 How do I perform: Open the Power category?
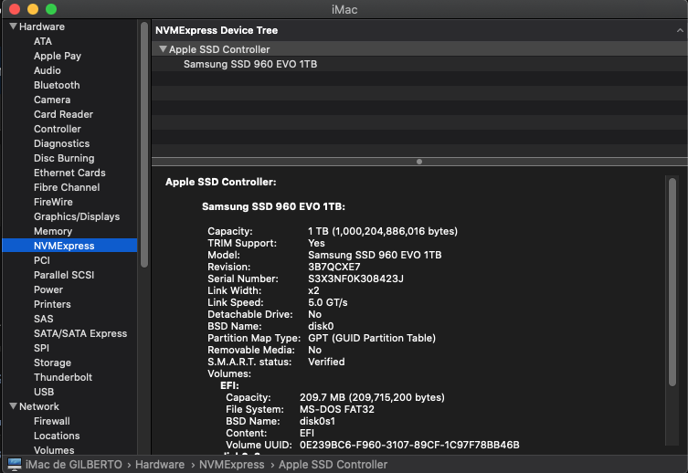[x=48, y=289]
